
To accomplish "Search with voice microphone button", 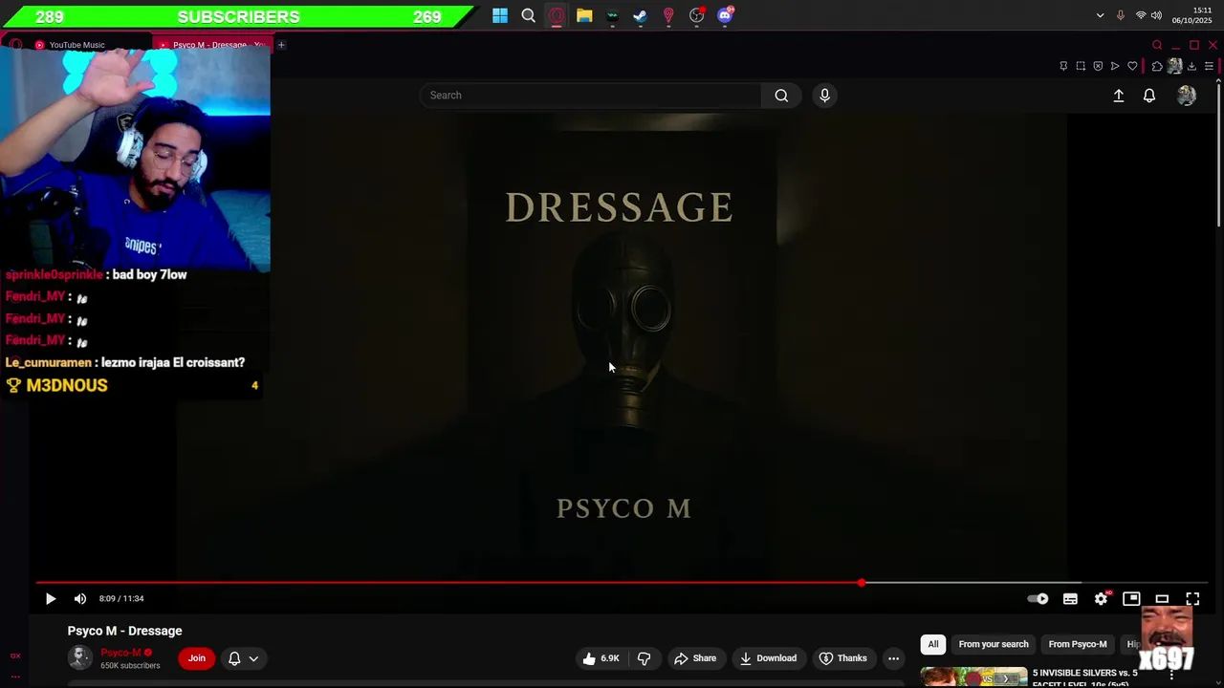I will [x=824, y=96].
